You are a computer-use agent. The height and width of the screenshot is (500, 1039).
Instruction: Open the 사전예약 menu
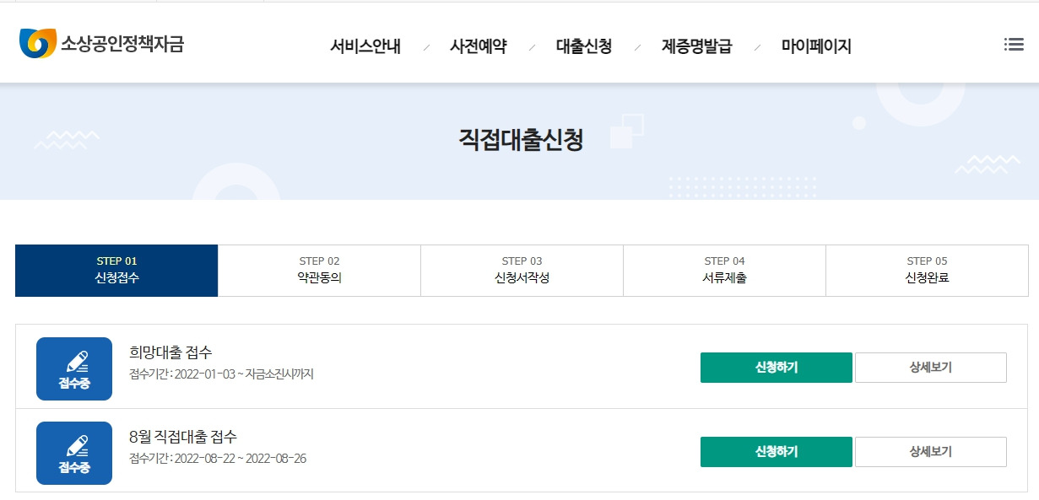tap(479, 46)
